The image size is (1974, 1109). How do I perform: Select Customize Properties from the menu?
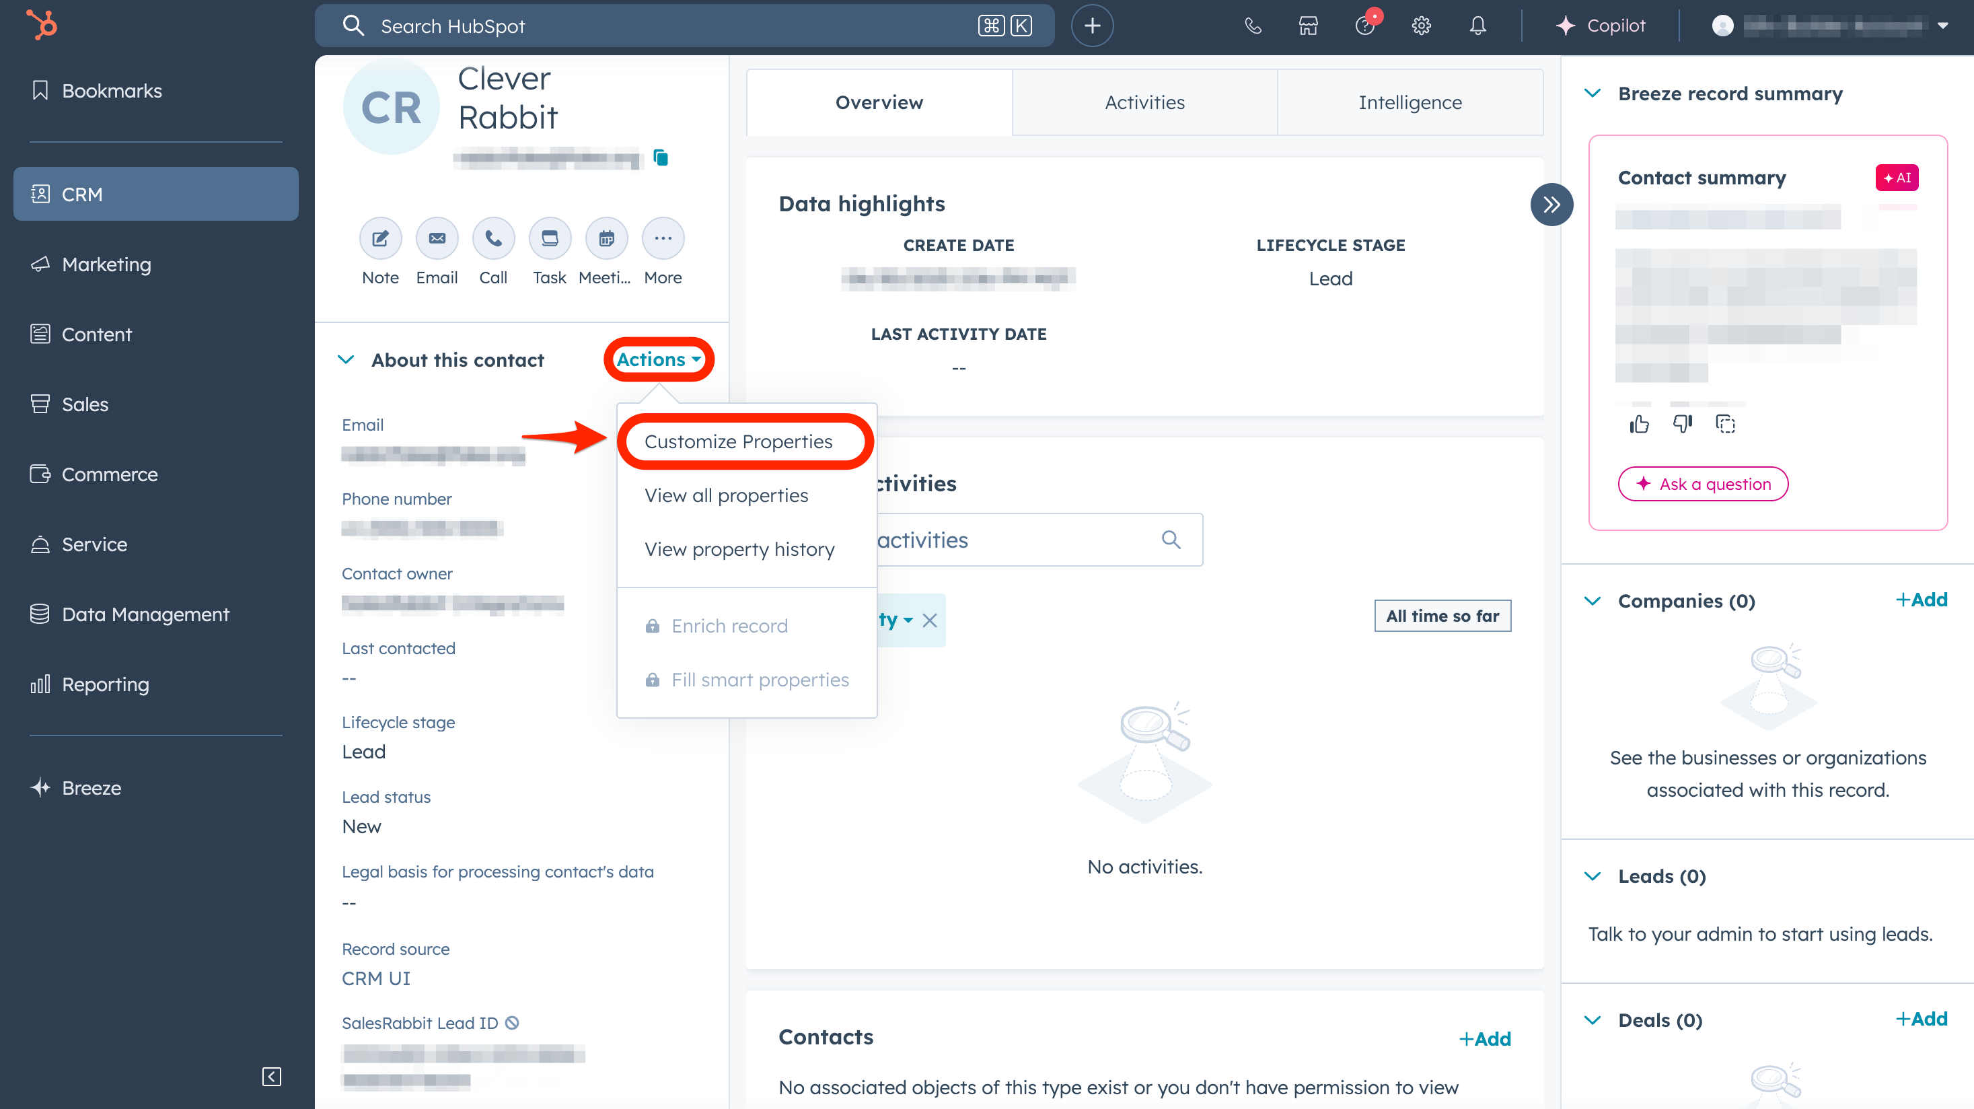[x=738, y=441]
